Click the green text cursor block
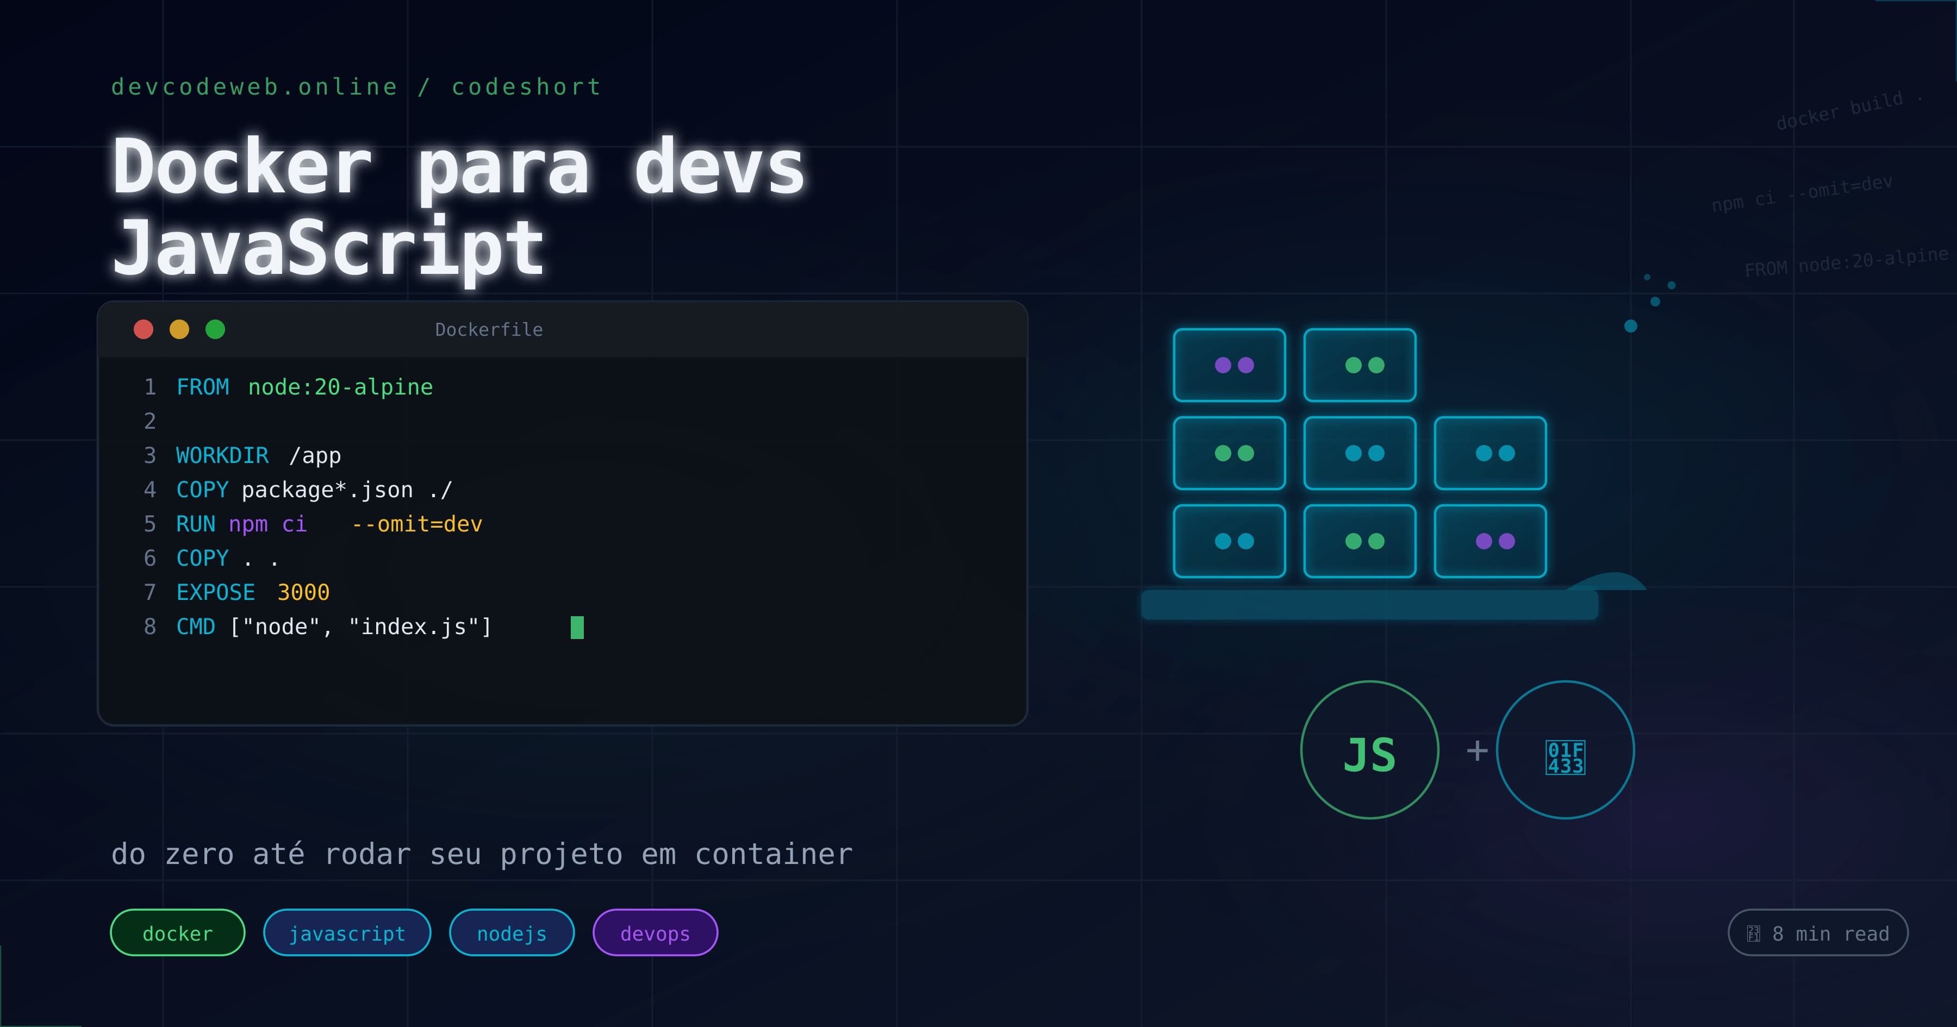The width and height of the screenshot is (1957, 1027). 577,628
